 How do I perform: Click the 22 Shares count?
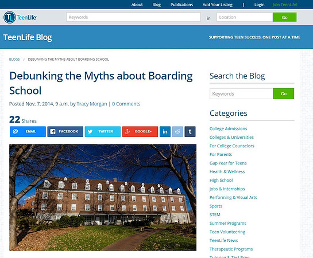[x=23, y=119]
